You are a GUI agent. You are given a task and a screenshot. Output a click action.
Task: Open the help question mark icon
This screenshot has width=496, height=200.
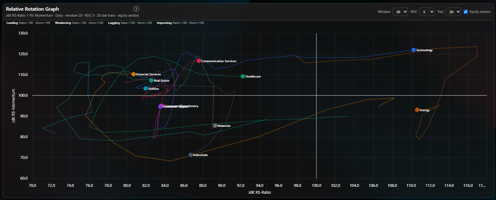[x=136, y=9]
